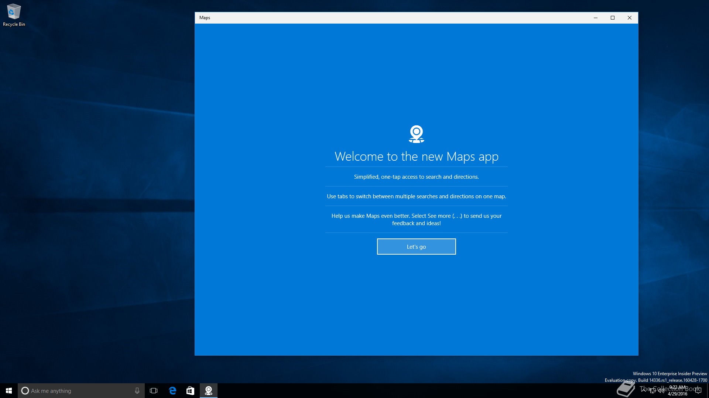Click the 'Welcome to the new Maps app' heading
The width and height of the screenshot is (709, 398).
417,157
